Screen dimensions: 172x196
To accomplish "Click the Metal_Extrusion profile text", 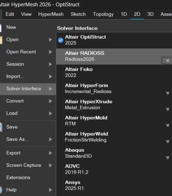I will (83, 108).
